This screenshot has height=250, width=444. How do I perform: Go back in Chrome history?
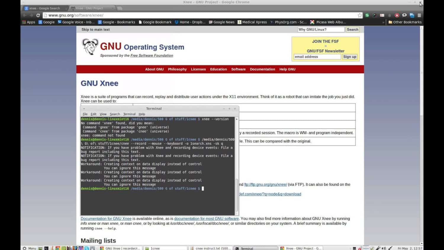pos(25,15)
